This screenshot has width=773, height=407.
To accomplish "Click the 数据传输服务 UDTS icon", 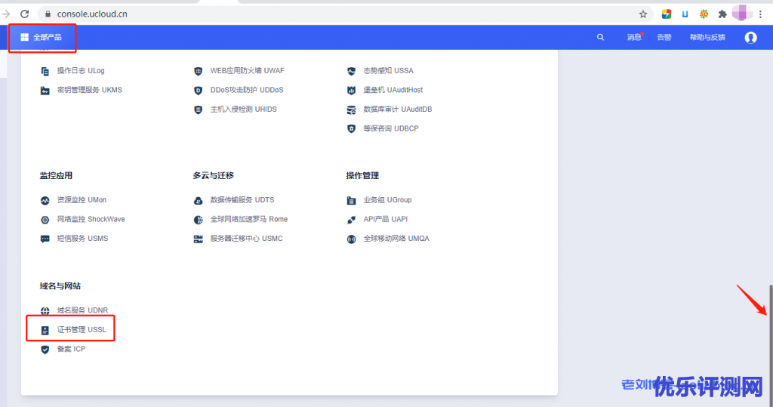I will [x=199, y=200].
